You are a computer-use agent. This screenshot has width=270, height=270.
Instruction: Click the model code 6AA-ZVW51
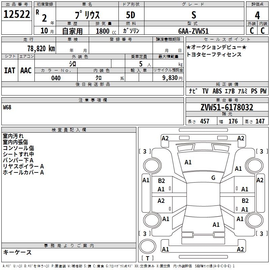[193, 31]
